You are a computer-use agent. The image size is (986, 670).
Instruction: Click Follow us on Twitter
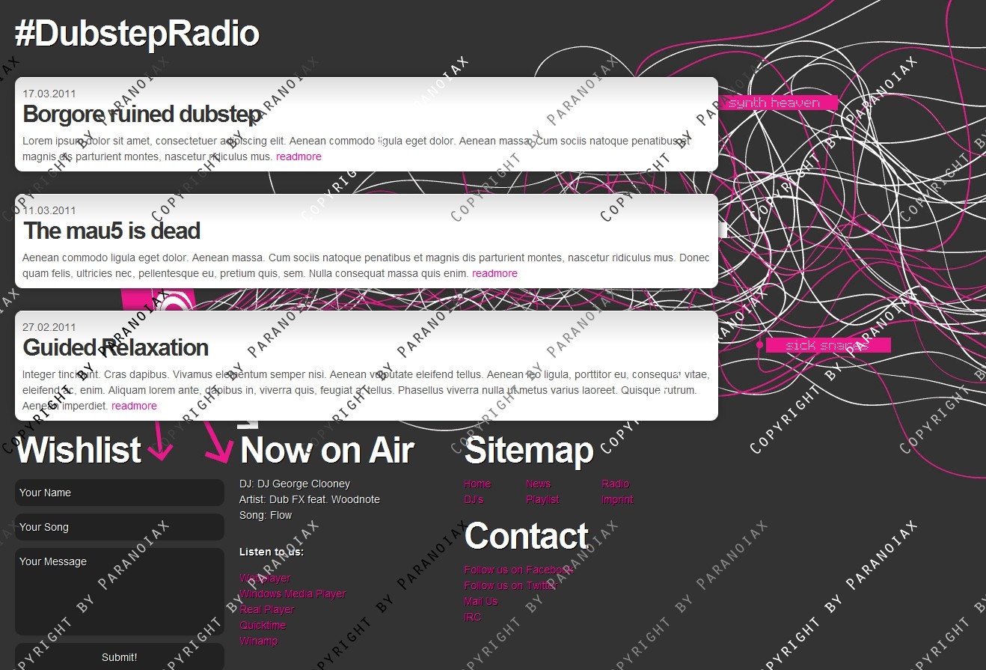[x=511, y=585]
